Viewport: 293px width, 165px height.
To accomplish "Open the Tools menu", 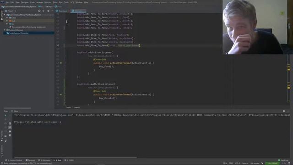I will pos(66,2).
